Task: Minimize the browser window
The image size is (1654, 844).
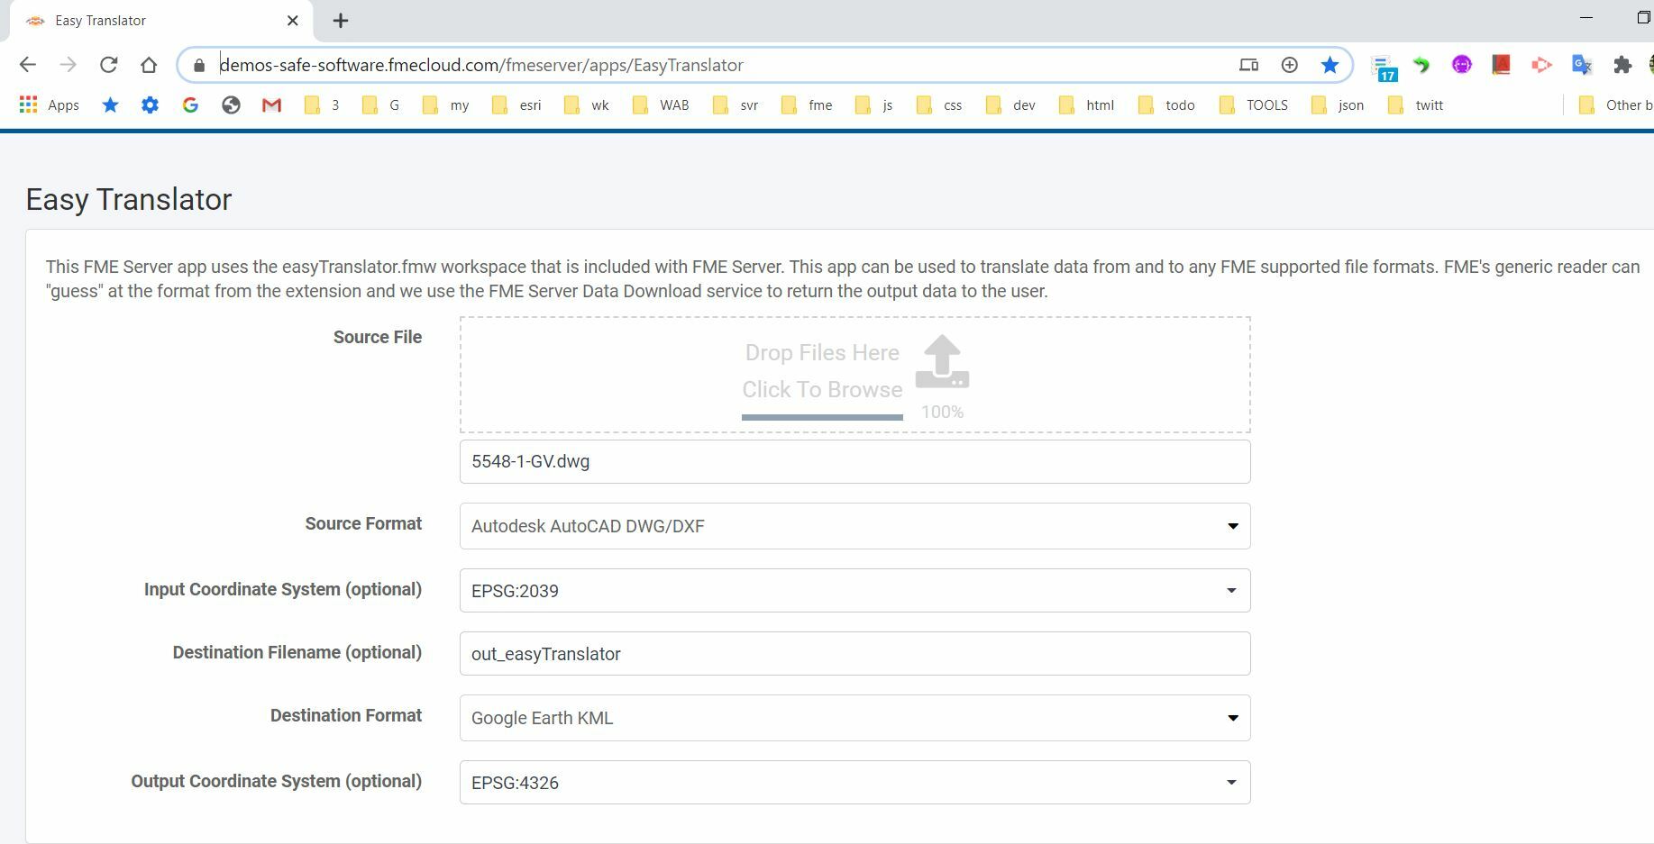Action: (1587, 18)
